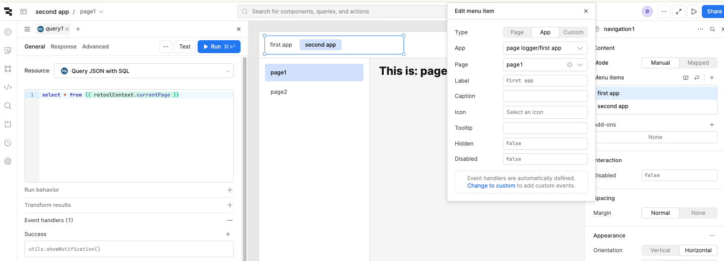
Task: Set Margin to None
Action: [x=698, y=213]
